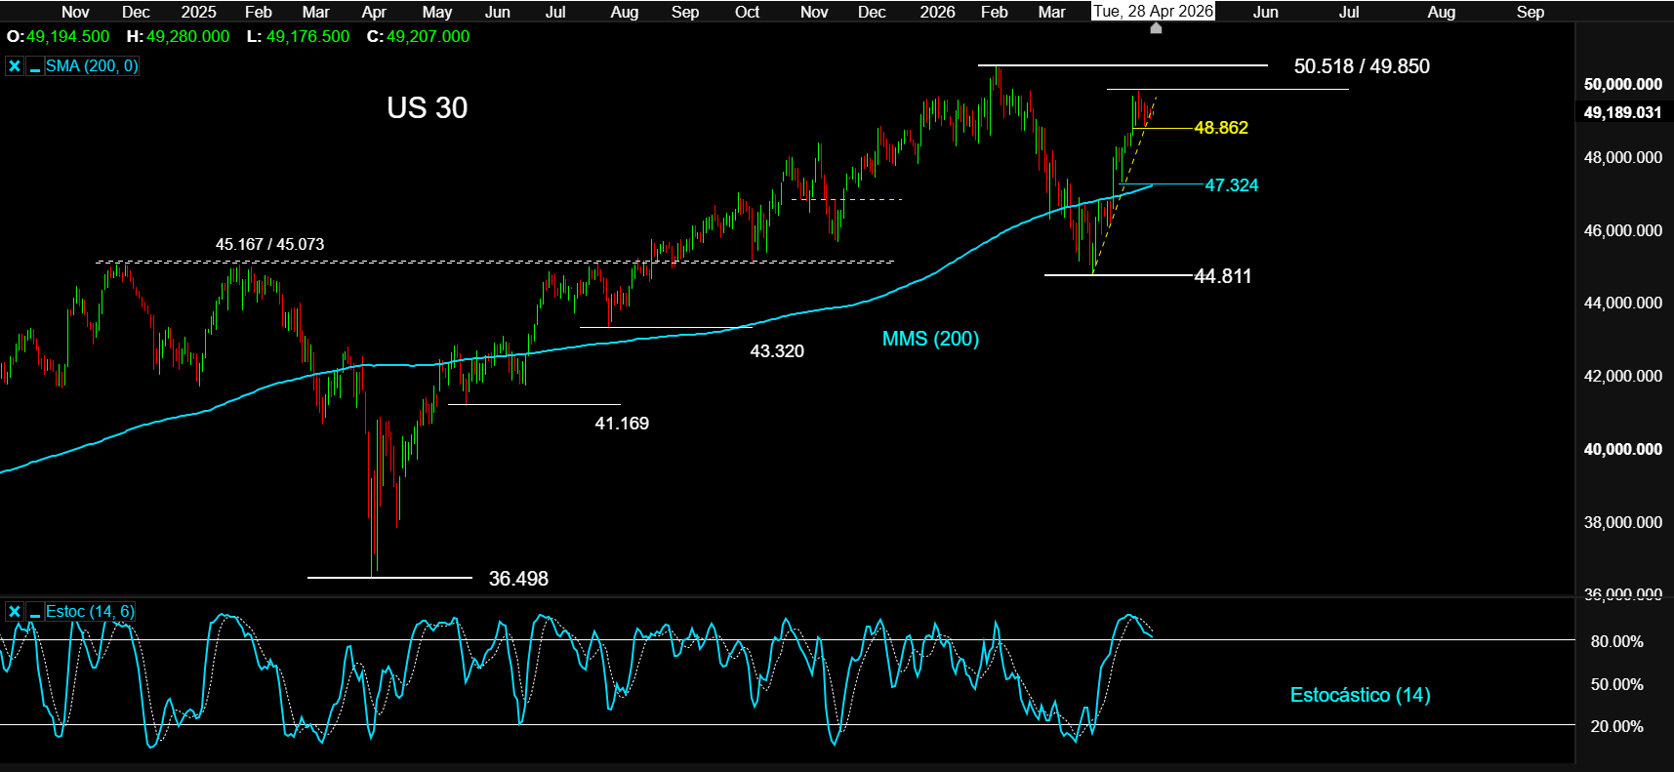
Task: Click the cyan 47.324 level label
Action: tap(1231, 185)
